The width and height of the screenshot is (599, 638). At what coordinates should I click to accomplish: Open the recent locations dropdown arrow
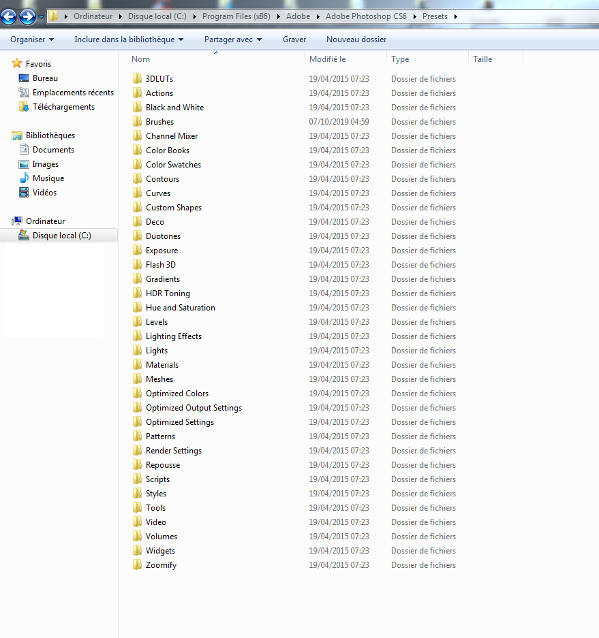tap(41, 17)
